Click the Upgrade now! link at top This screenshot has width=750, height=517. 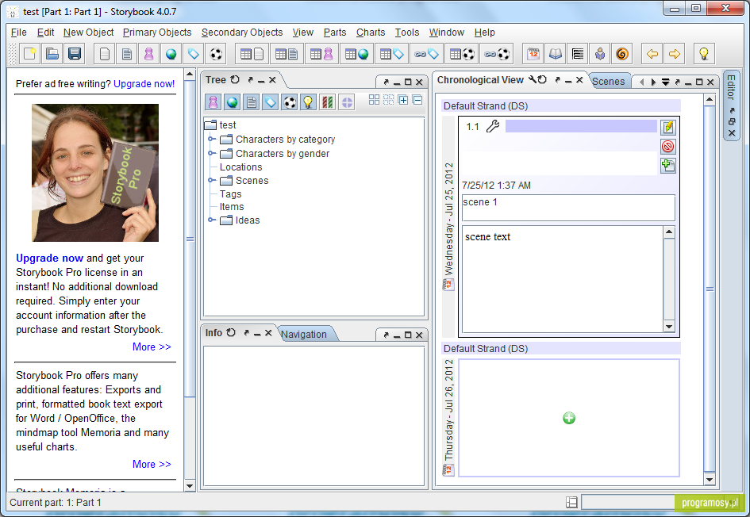[144, 83]
